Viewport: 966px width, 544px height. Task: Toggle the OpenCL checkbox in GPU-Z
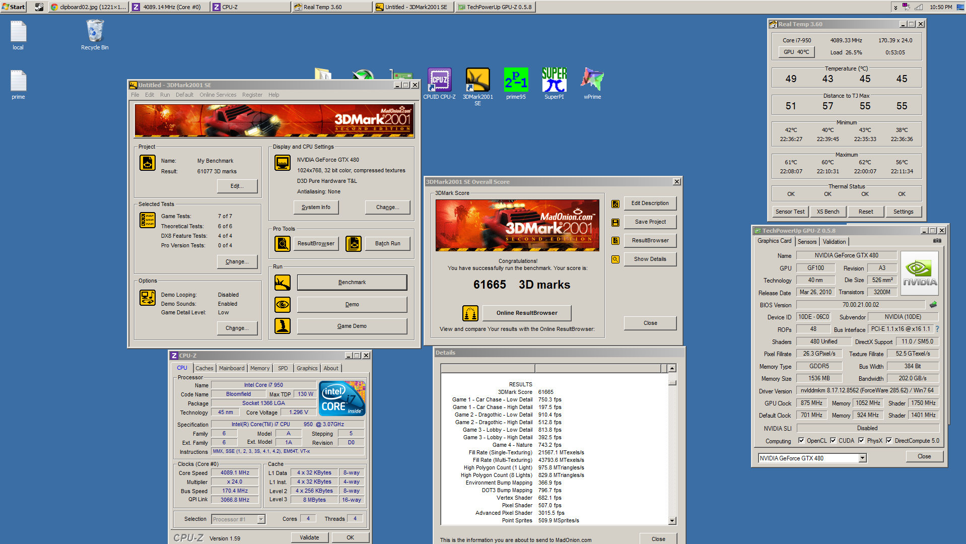(x=801, y=440)
